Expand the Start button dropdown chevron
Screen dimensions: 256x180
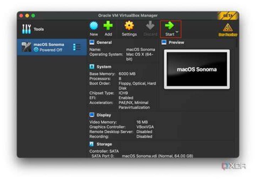tap(177, 32)
